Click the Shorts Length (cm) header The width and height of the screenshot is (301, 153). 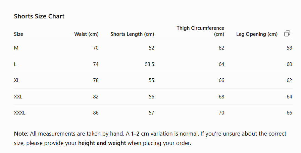(x=132, y=34)
